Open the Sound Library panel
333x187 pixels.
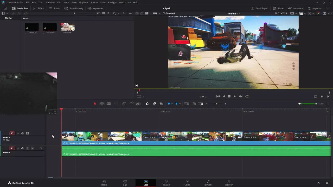pyautogui.click(x=74, y=8)
